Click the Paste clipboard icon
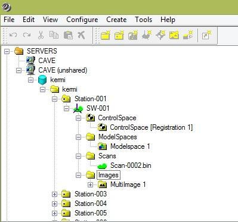 [x=68, y=35]
